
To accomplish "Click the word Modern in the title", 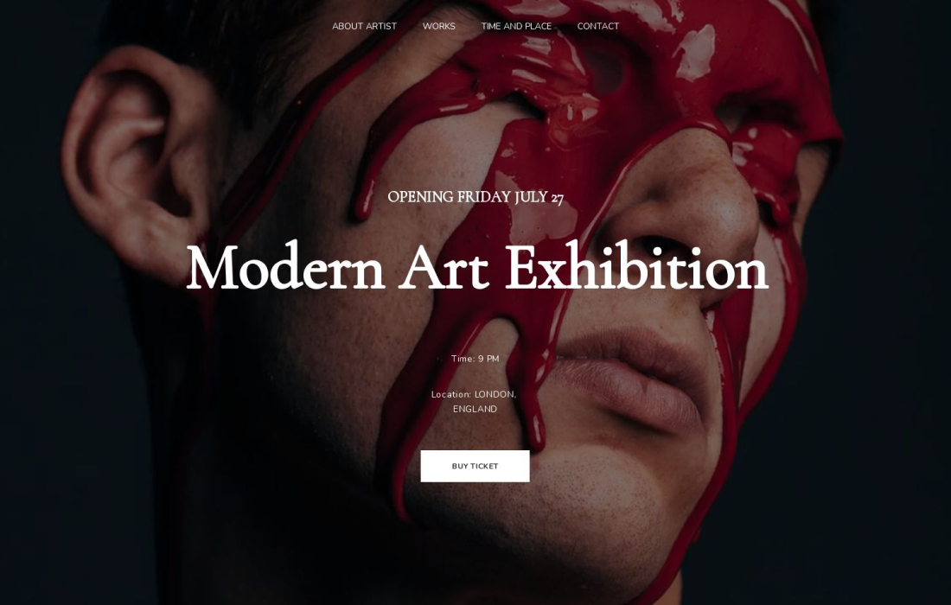I will [x=285, y=267].
